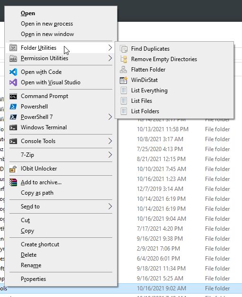242x297 pixels.
Task: Choose Open from the context menu
Action: pyautogui.click(x=28, y=13)
